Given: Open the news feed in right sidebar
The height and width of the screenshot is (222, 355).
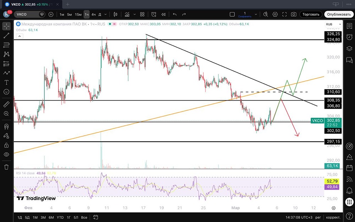Looking at the screenshot, I should click(349, 179).
